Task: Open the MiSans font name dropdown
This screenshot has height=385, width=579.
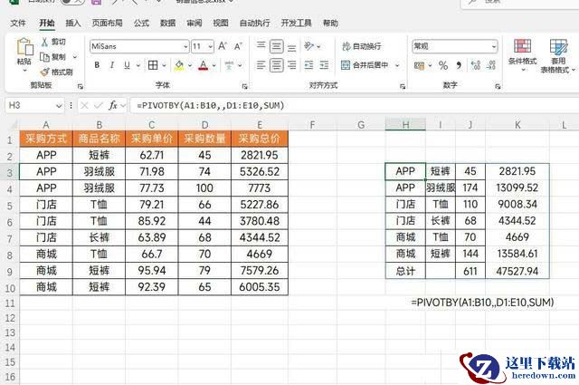Action: point(185,46)
